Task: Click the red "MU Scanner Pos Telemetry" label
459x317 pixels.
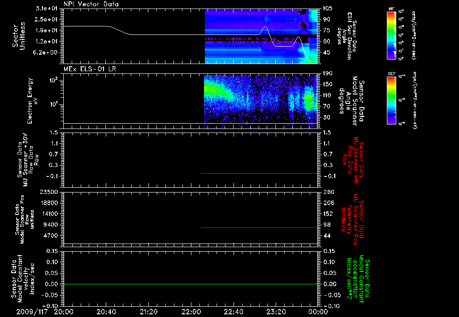Action: click(x=352, y=219)
